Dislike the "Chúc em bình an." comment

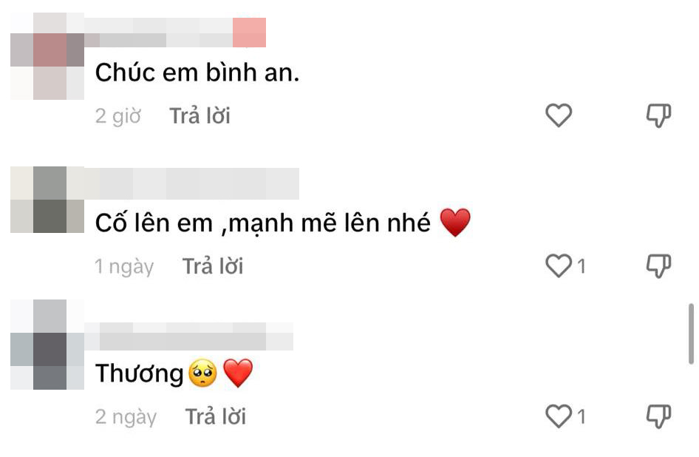coord(659,115)
